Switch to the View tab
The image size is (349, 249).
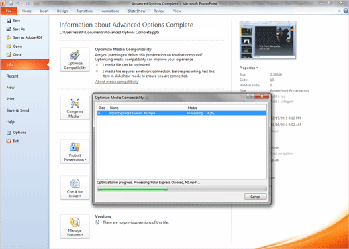177,11
